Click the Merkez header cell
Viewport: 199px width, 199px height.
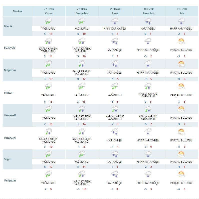17,11
